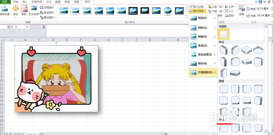This screenshot has width=273, height=135.
Task: Switch to the 数据 data tab
Action: tap(58, 2)
